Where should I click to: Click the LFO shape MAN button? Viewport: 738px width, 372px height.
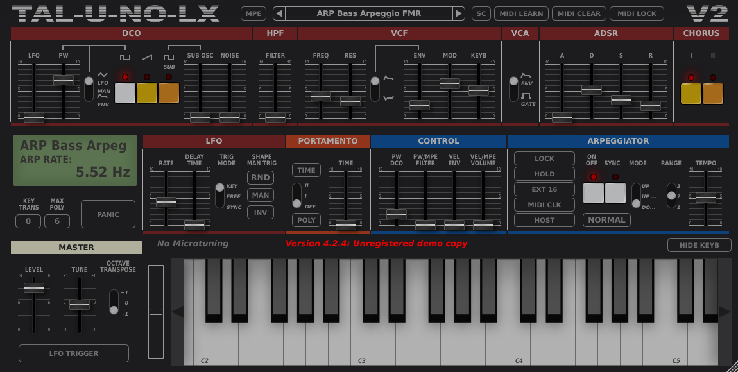click(261, 195)
